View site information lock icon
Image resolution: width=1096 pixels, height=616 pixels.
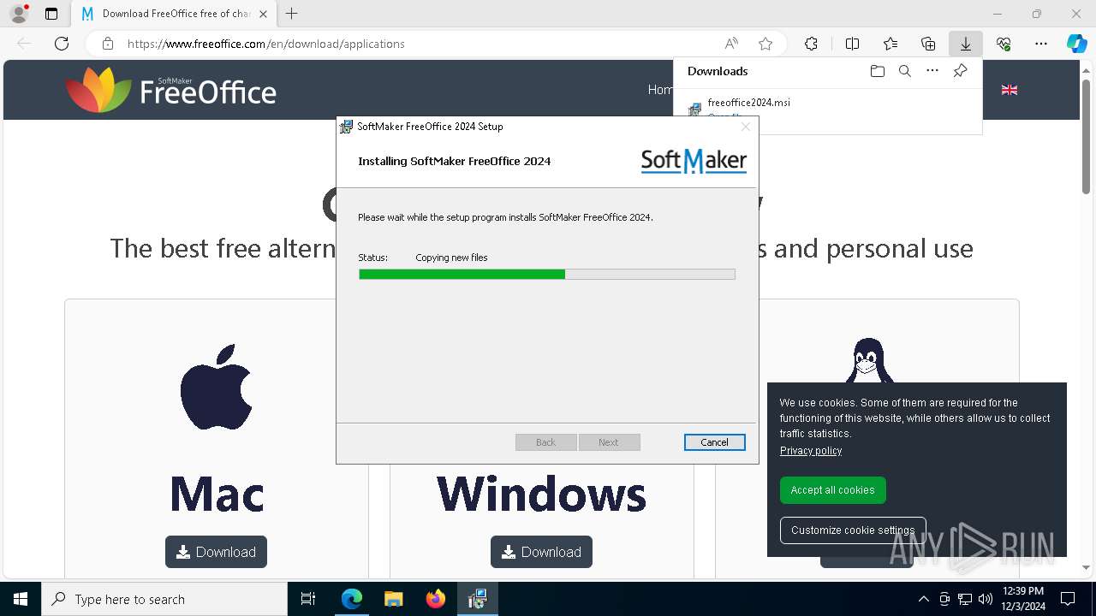pos(108,44)
